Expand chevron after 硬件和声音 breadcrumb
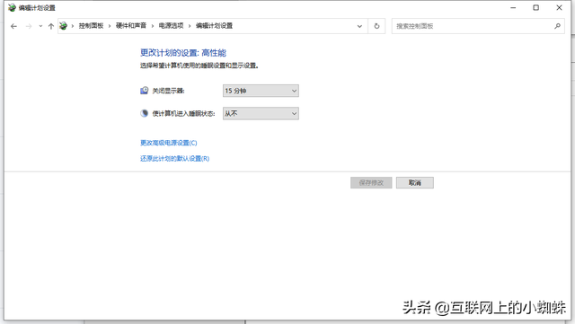Image resolution: width=575 pixels, height=324 pixels. [x=153, y=26]
